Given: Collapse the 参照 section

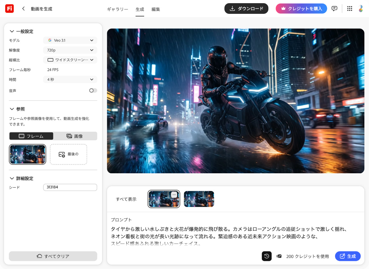Looking at the screenshot, I should click(x=17, y=109).
